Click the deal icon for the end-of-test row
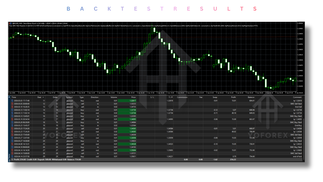Image resolution: width=323 pixels, height=182 pixels. [12, 156]
